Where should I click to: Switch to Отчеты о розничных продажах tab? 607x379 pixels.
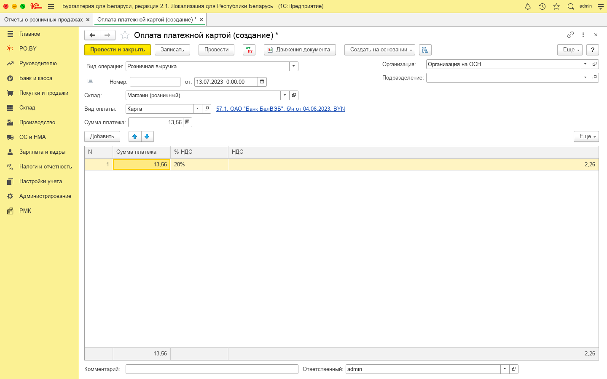click(x=43, y=20)
